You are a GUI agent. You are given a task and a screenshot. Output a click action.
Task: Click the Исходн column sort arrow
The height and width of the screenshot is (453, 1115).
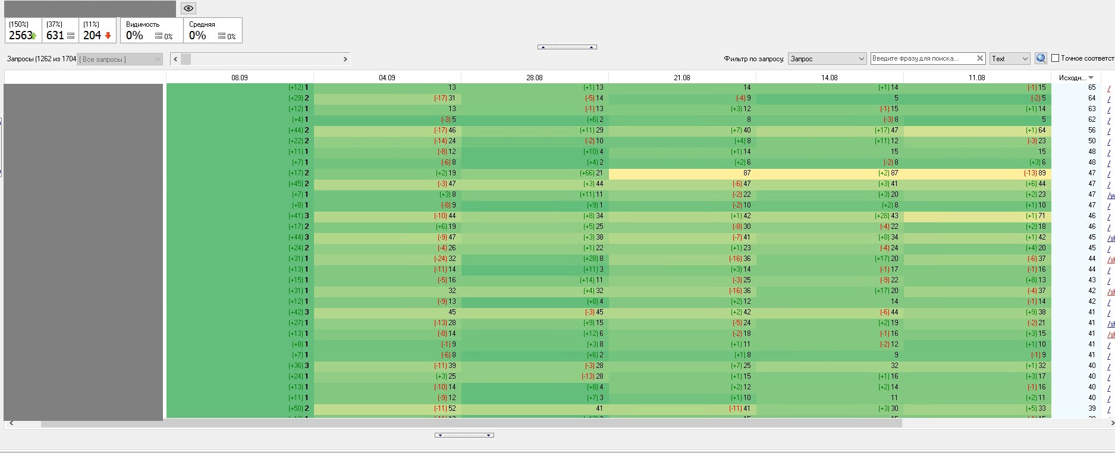click(x=1091, y=78)
